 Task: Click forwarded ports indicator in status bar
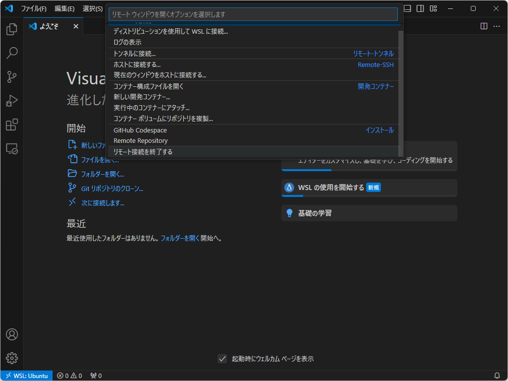(x=96, y=376)
